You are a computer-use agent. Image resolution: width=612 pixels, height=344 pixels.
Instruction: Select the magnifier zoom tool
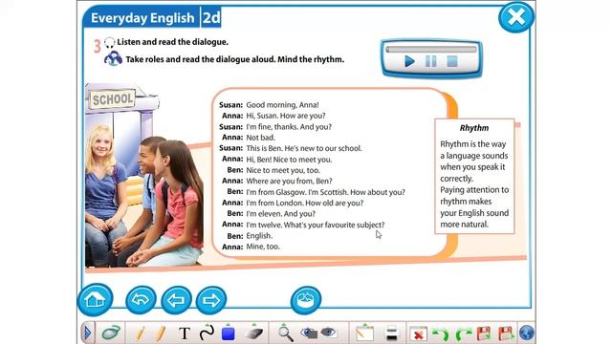(x=285, y=333)
